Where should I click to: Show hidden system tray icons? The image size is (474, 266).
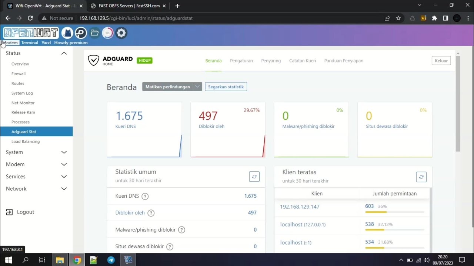coord(401,260)
